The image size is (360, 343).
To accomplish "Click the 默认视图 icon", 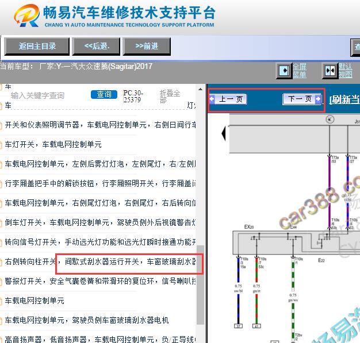I will [330, 71].
